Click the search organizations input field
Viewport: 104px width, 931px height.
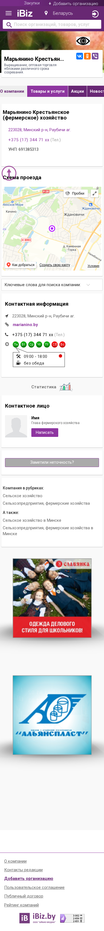tap(52, 25)
